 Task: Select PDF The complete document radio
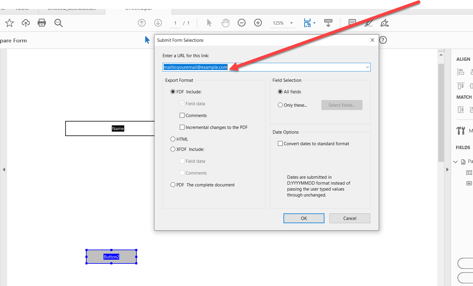point(173,185)
